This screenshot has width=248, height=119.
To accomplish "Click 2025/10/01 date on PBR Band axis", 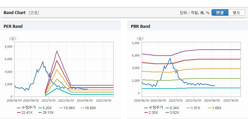I will click(231, 101).
